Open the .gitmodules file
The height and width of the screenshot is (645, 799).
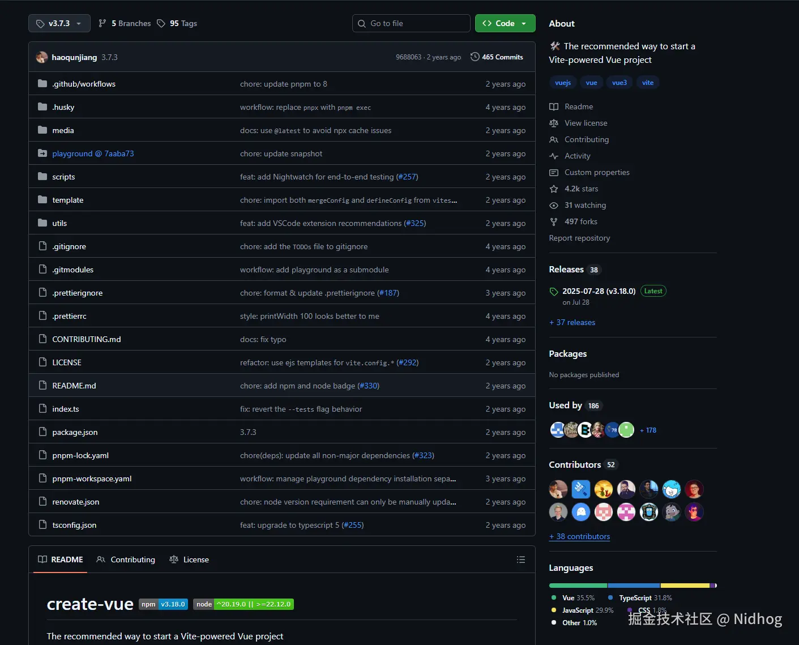pos(73,270)
